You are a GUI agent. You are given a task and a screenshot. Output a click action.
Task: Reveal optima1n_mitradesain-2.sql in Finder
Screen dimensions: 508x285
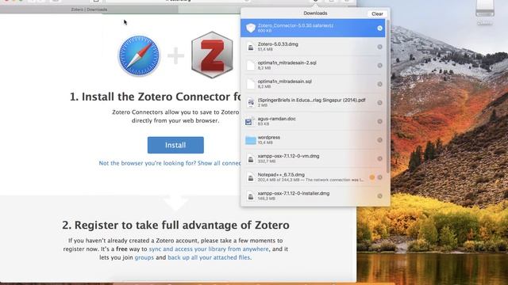coord(379,66)
